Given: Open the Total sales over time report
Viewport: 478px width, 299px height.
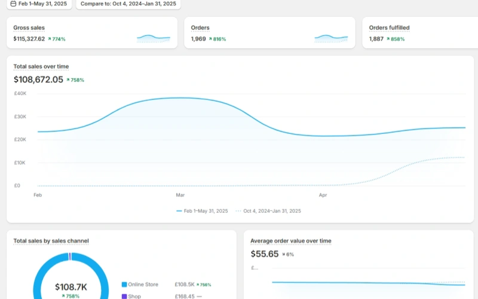Looking at the screenshot, I should tap(41, 66).
